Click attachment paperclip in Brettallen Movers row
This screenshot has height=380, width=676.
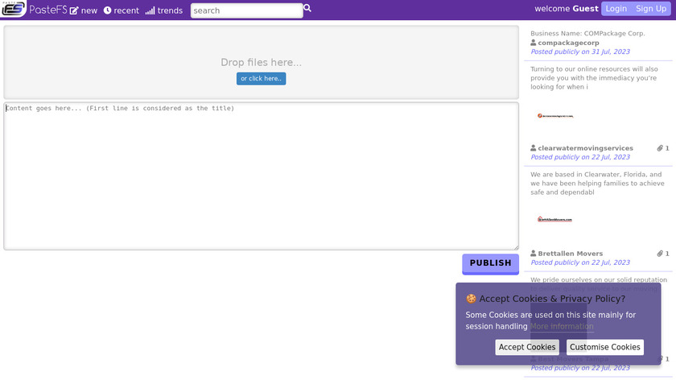coord(660,254)
